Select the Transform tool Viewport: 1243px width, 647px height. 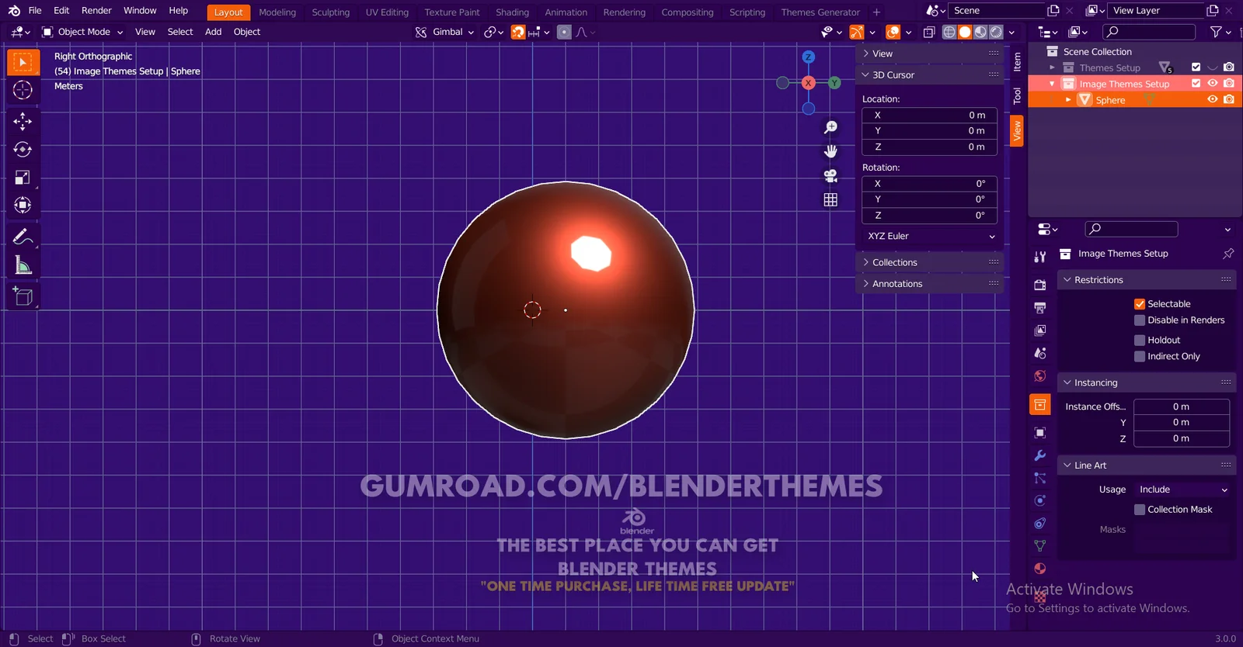(23, 205)
